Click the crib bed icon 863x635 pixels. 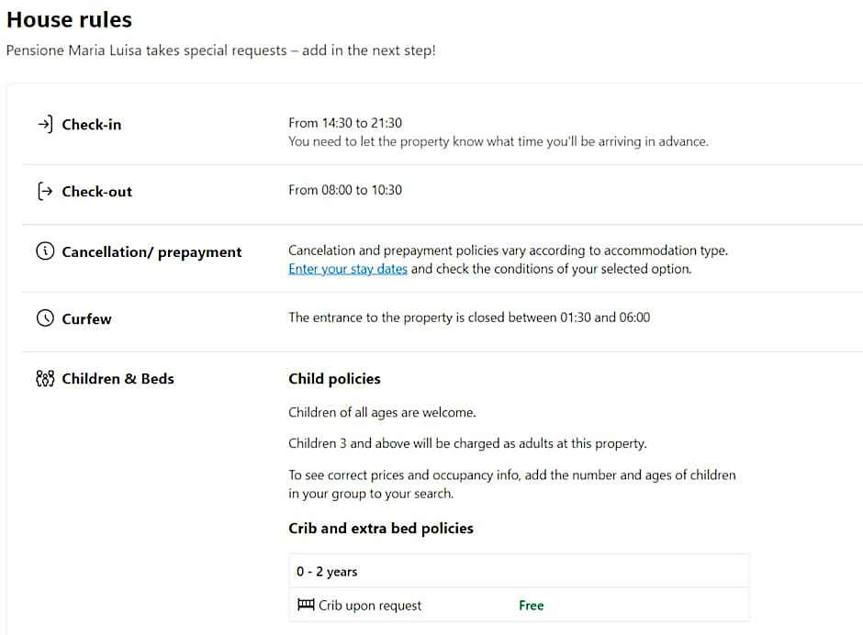tap(306, 606)
